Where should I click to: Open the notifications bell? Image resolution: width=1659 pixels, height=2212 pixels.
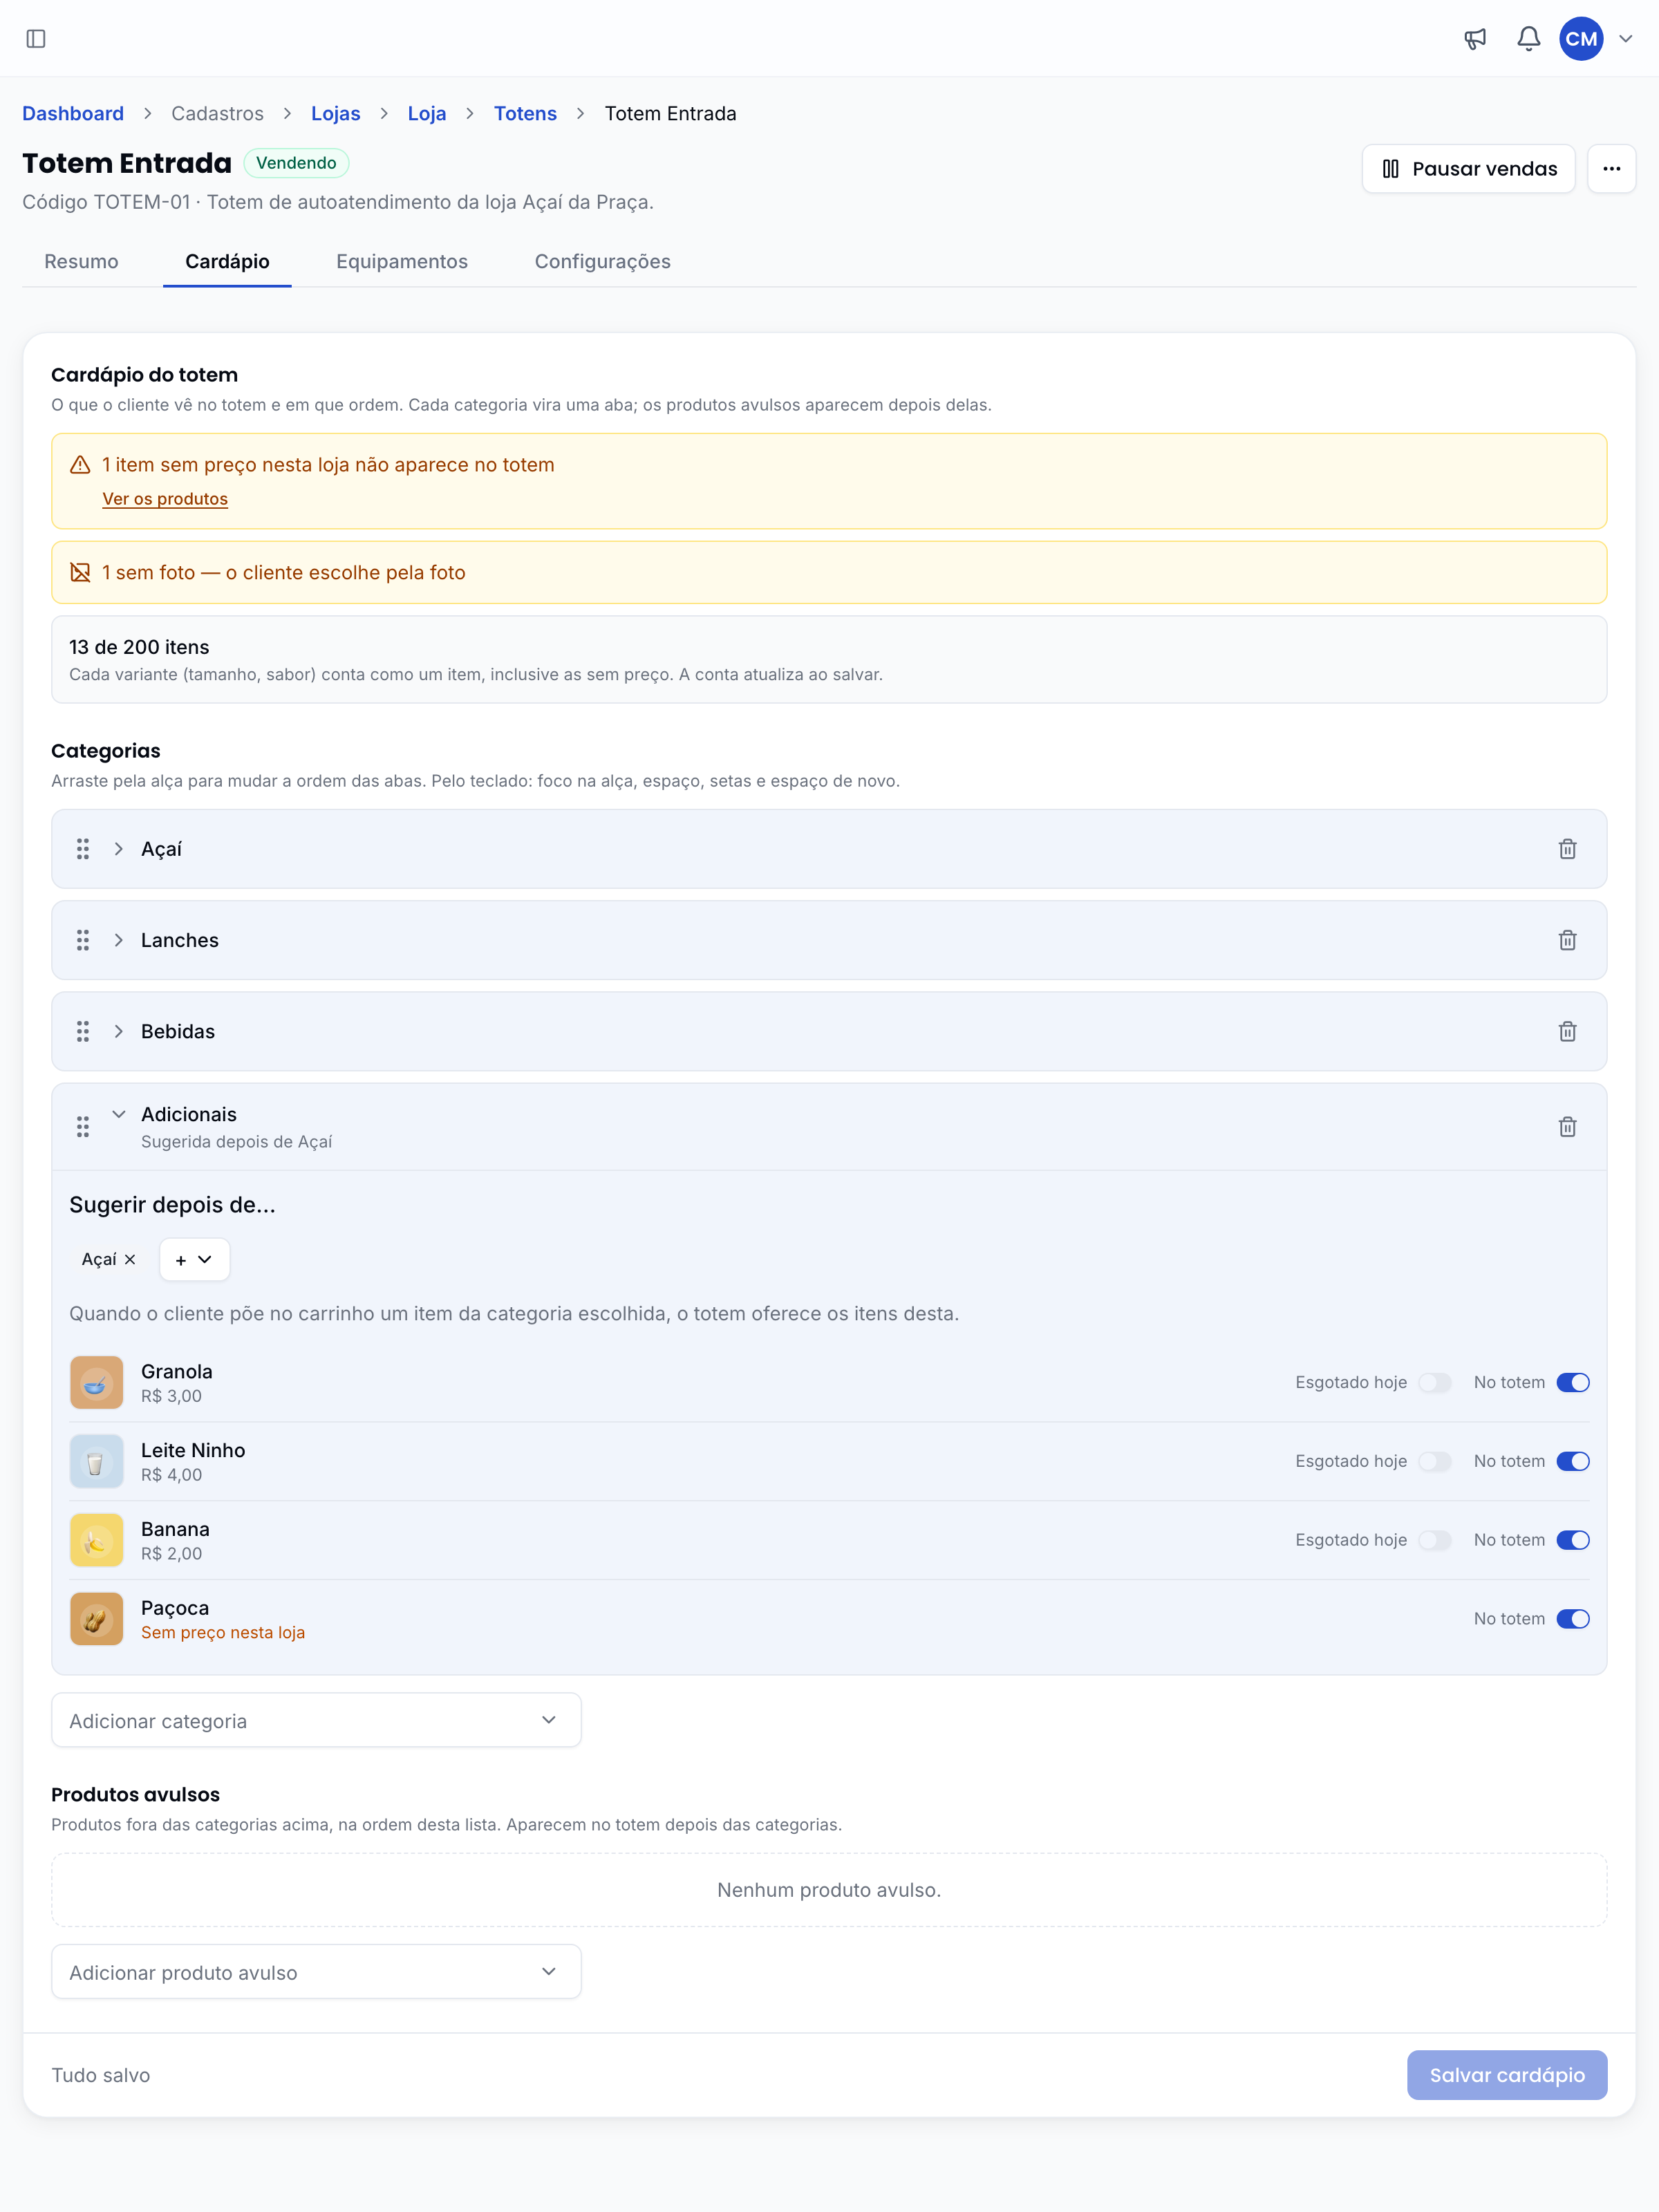[1528, 39]
